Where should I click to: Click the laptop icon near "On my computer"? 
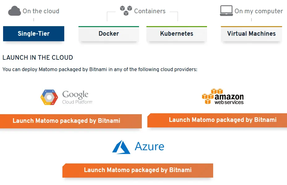(226, 10)
